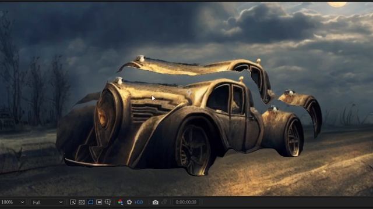373x209 pixels.
Task: Click the 0:00:00:00 preview timecode
Action: click(186, 202)
